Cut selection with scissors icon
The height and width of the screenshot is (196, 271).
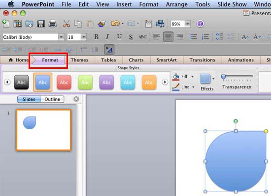pyautogui.click(x=67, y=24)
